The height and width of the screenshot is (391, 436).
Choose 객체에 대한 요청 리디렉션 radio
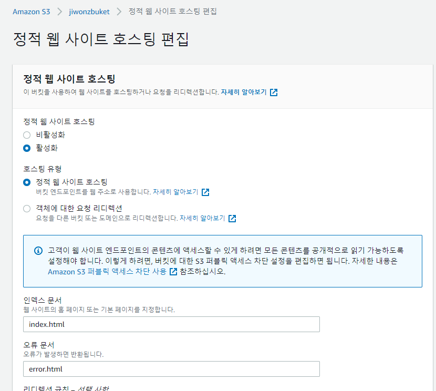pyautogui.click(x=27, y=209)
